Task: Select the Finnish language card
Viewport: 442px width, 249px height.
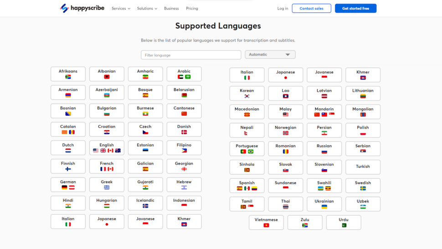Action: pyautogui.click(x=68, y=166)
